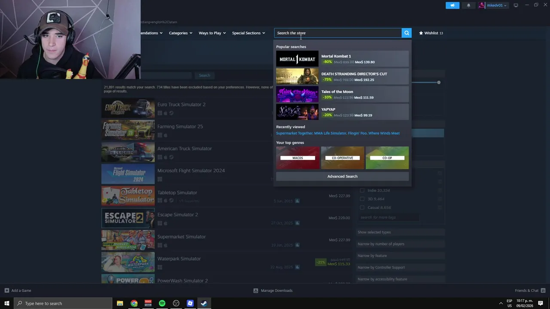Open OBS Studio from taskbar

click(176, 303)
